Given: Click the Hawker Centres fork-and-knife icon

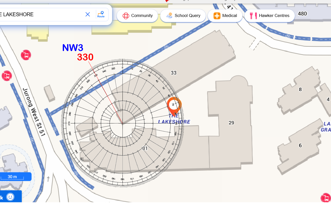Looking at the screenshot, I should 253,16.
